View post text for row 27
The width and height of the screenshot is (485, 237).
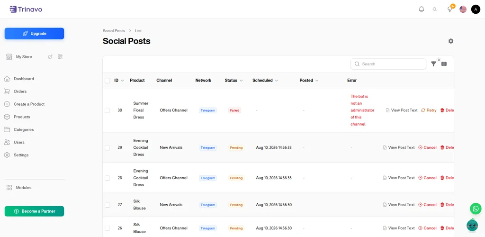[x=399, y=204]
